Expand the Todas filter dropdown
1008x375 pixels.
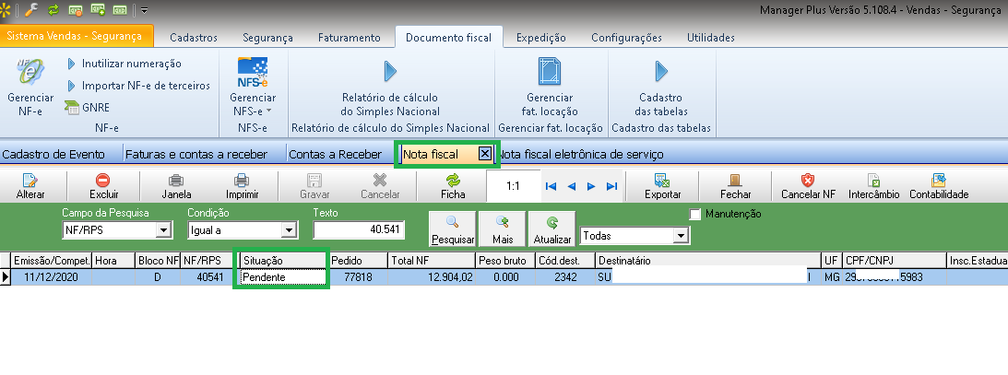point(681,237)
